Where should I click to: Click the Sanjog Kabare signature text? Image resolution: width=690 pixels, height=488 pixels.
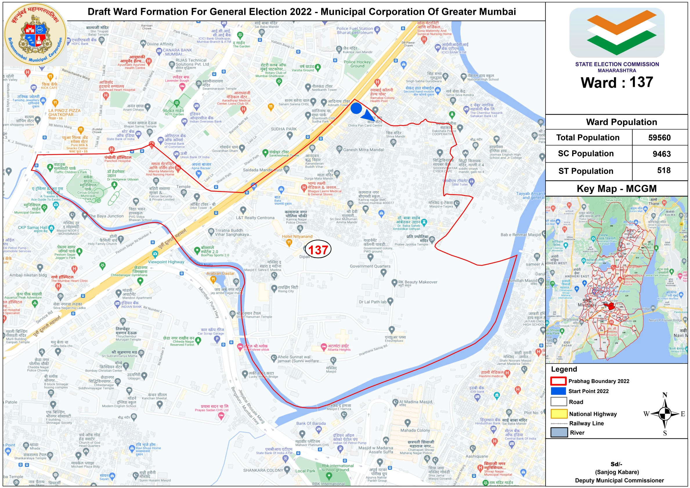pyautogui.click(x=617, y=472)
